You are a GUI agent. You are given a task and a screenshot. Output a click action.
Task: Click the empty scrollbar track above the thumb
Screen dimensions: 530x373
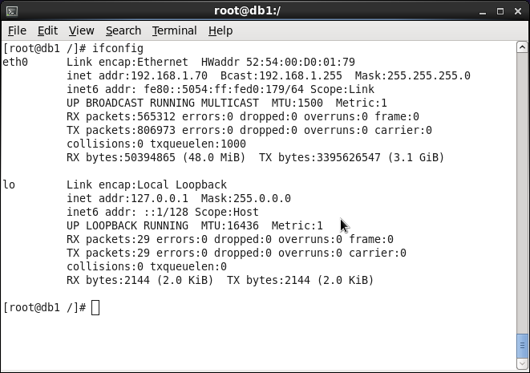[522, 193]
